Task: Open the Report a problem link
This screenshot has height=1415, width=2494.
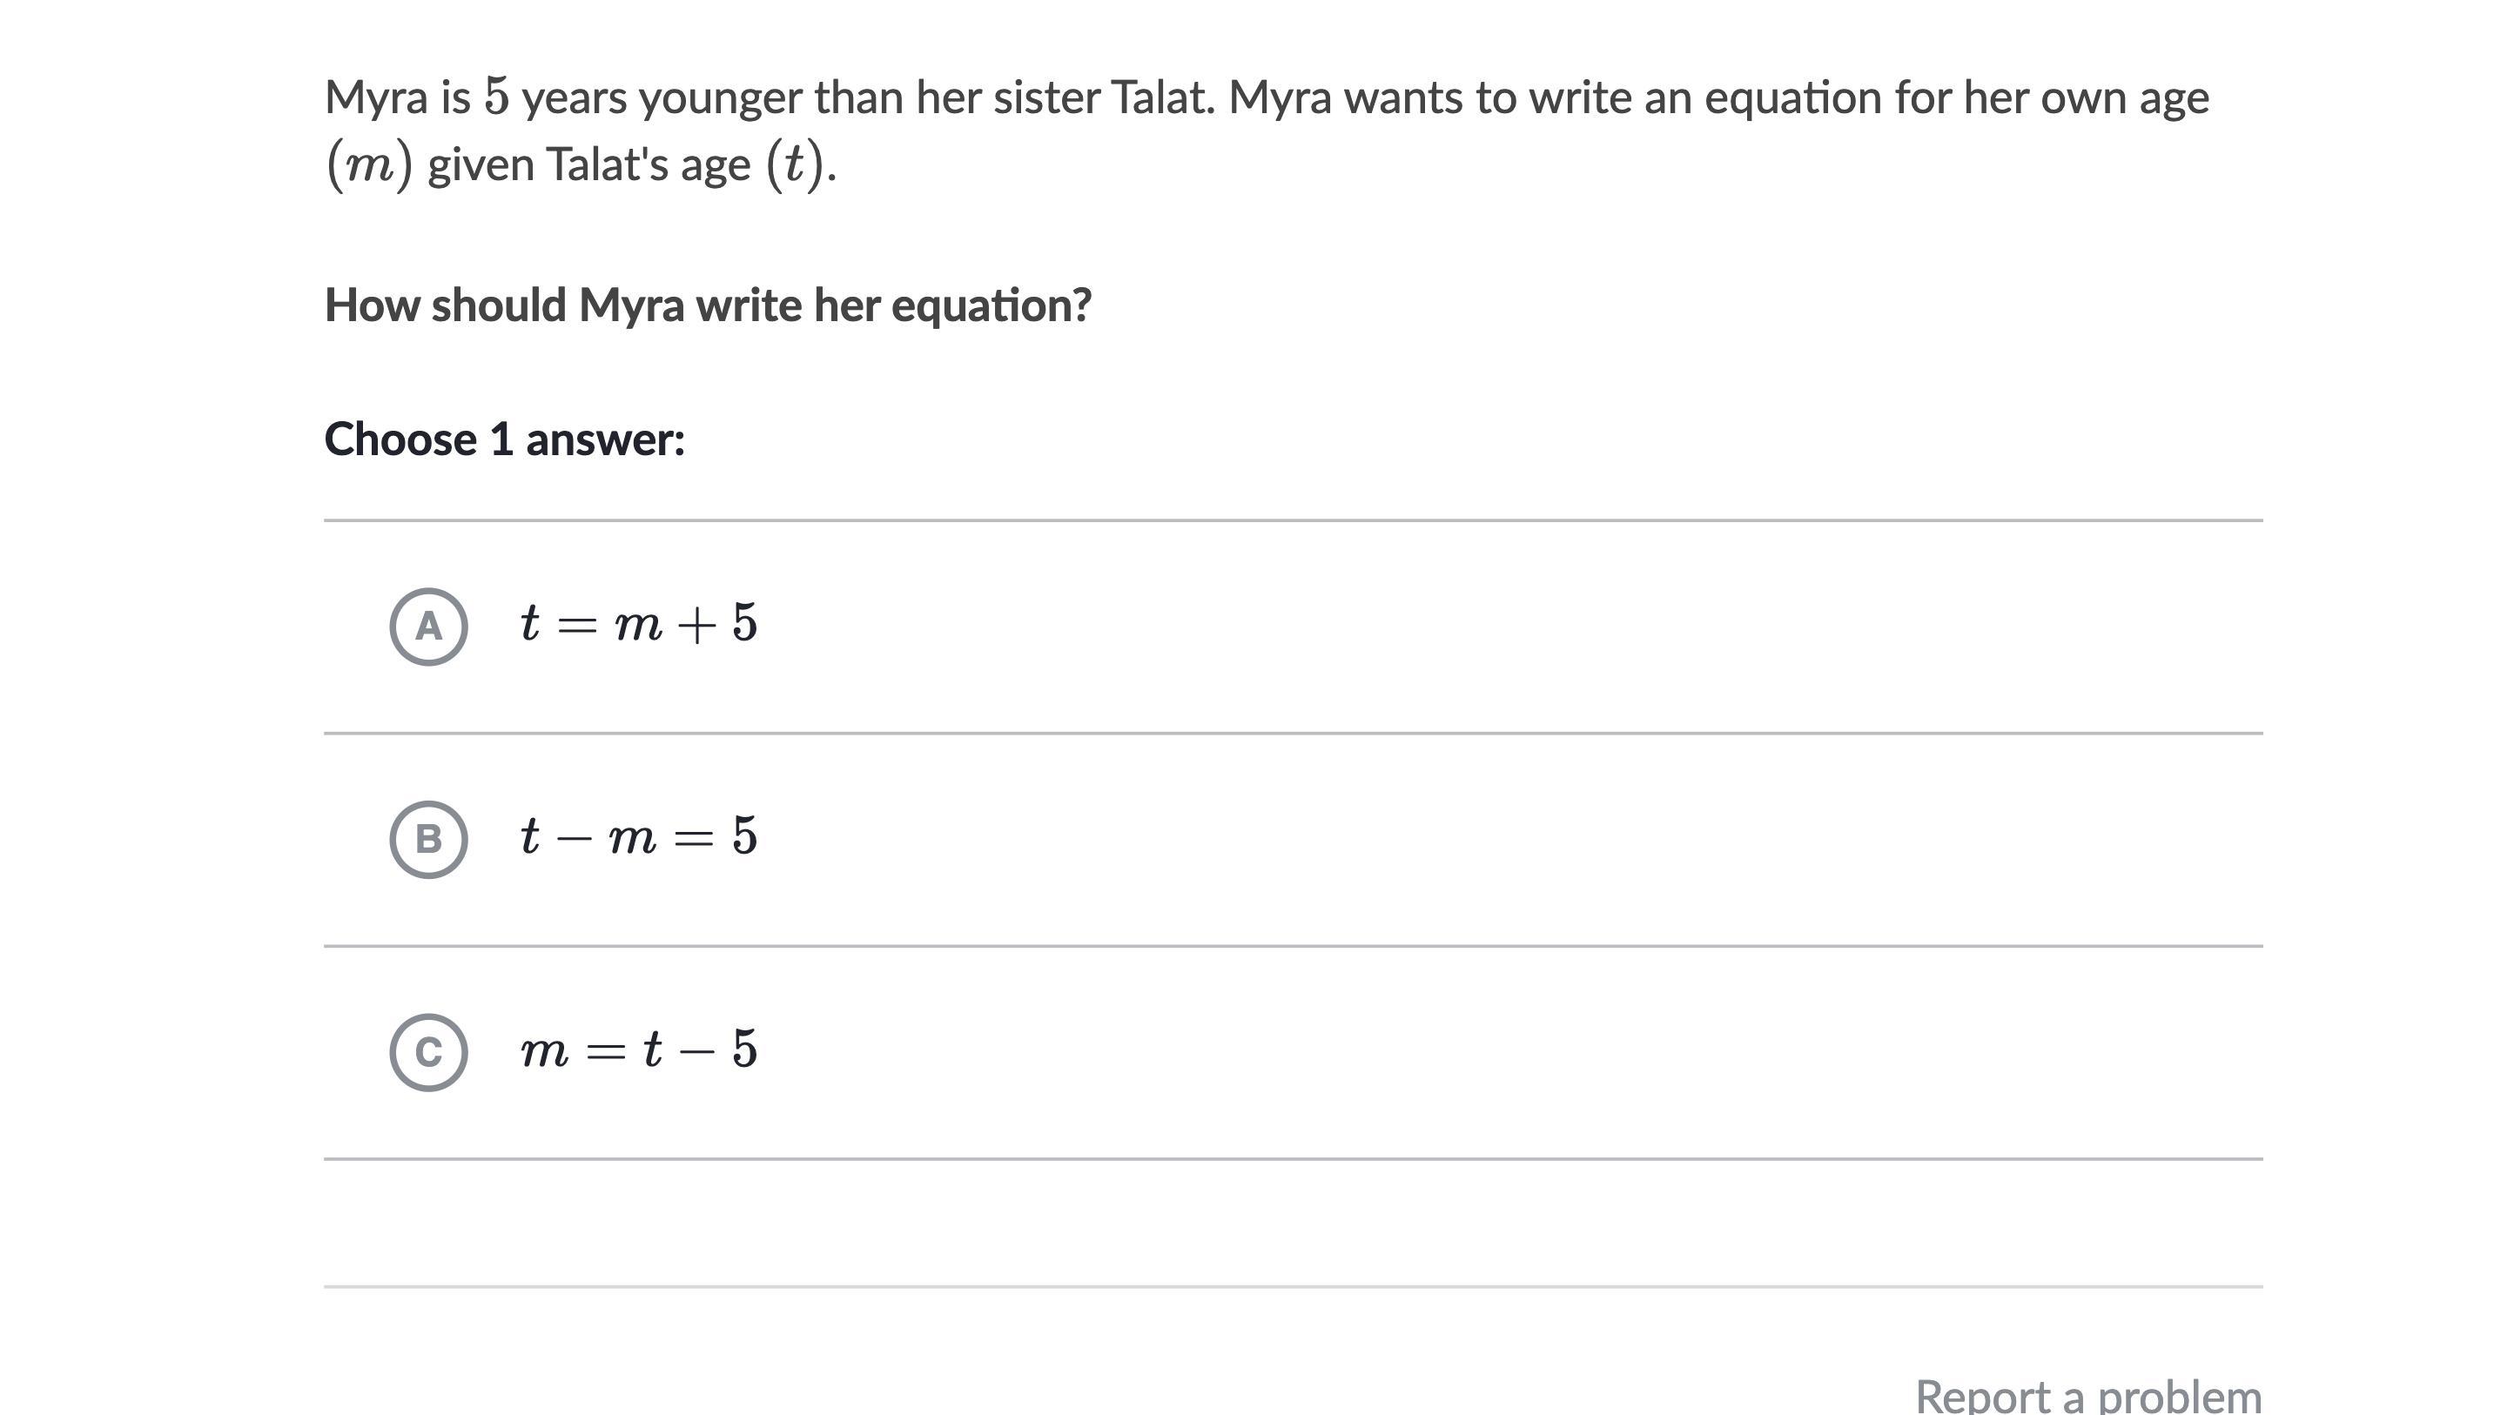Action: pos(2087,1396)
